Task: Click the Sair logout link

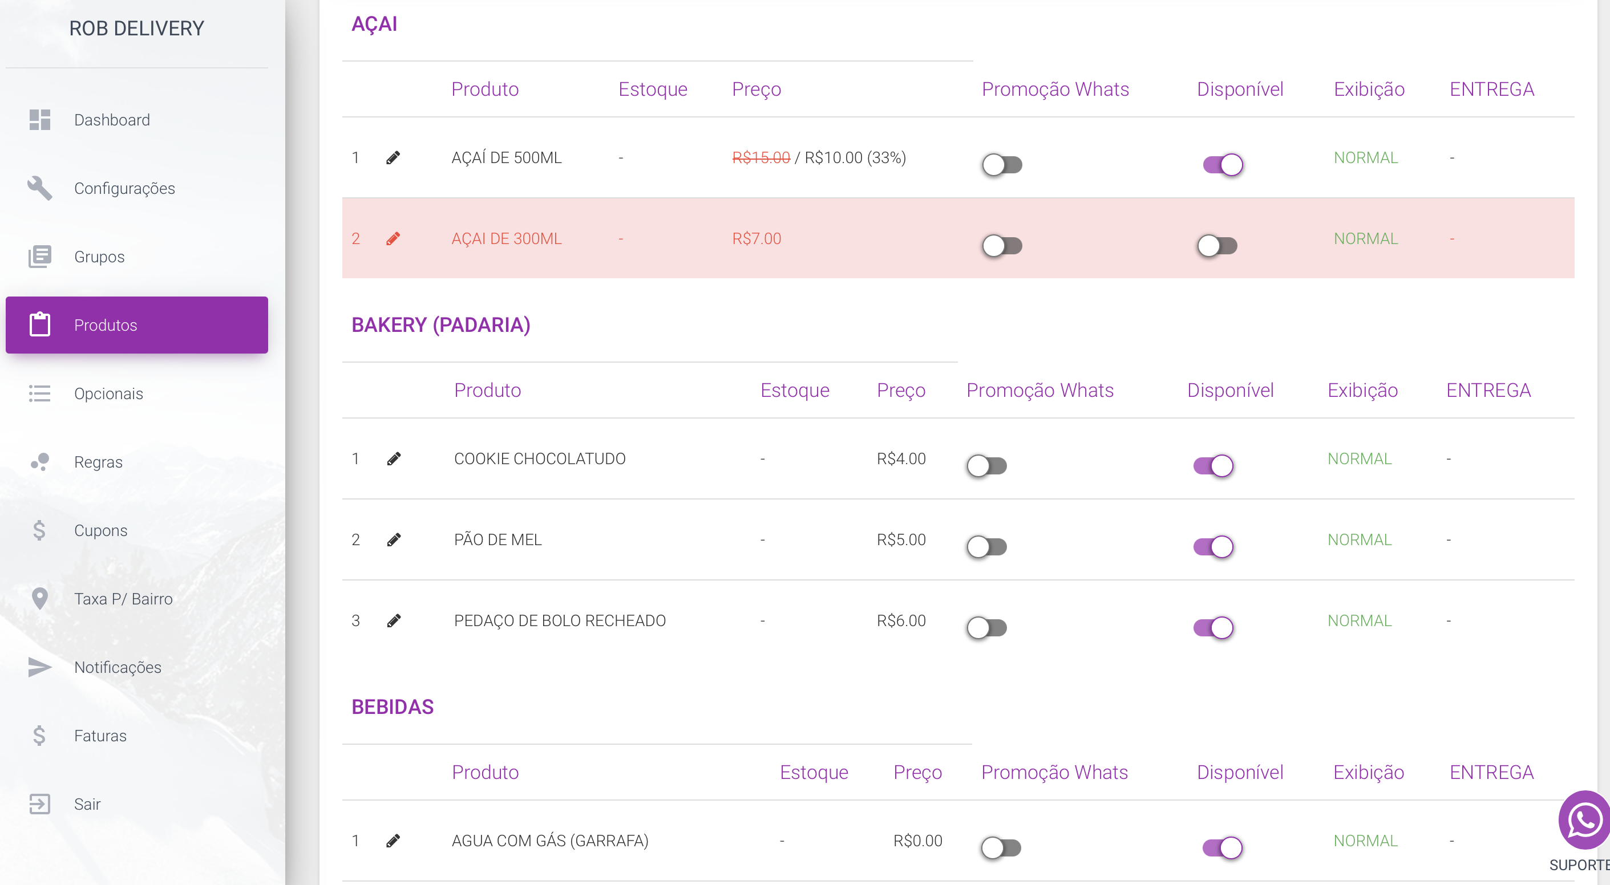Action: [87, 804]
